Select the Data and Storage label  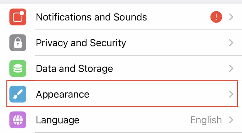coord(75,69)
